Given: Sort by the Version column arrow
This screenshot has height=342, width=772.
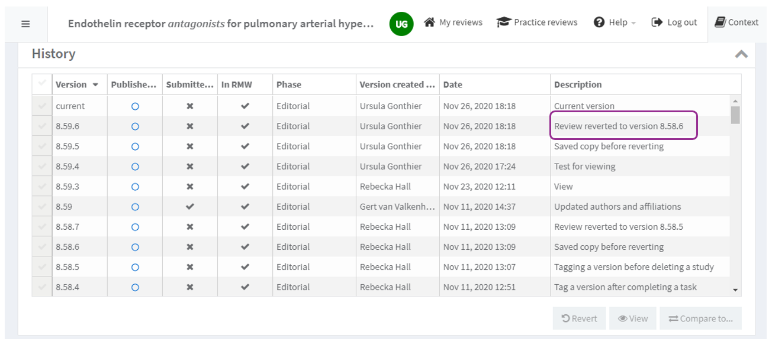Looking at the screenshot, I should tap(95, 85).
